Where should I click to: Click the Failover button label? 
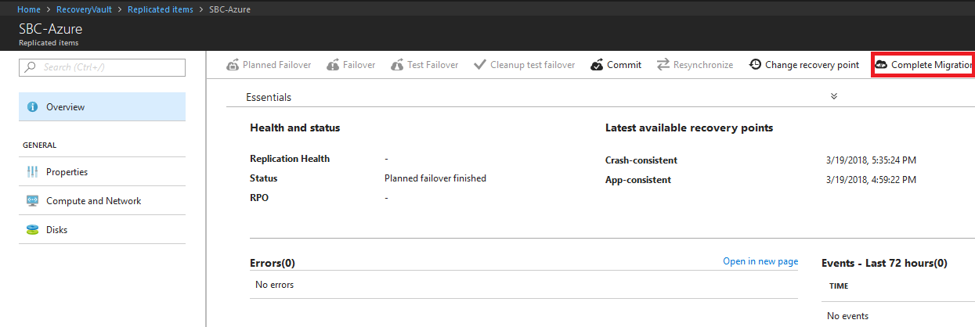[359, 65]
